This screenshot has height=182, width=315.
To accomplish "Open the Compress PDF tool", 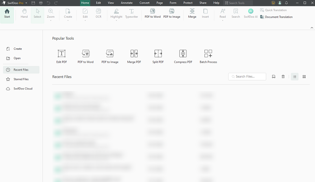I will point(183,56).
